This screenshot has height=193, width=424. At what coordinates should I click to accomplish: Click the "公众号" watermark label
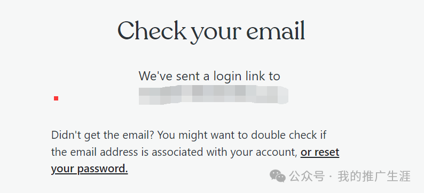click(307, 177)
